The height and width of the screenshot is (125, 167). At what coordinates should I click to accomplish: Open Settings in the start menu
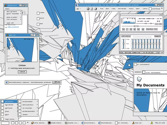click(9, 108)
